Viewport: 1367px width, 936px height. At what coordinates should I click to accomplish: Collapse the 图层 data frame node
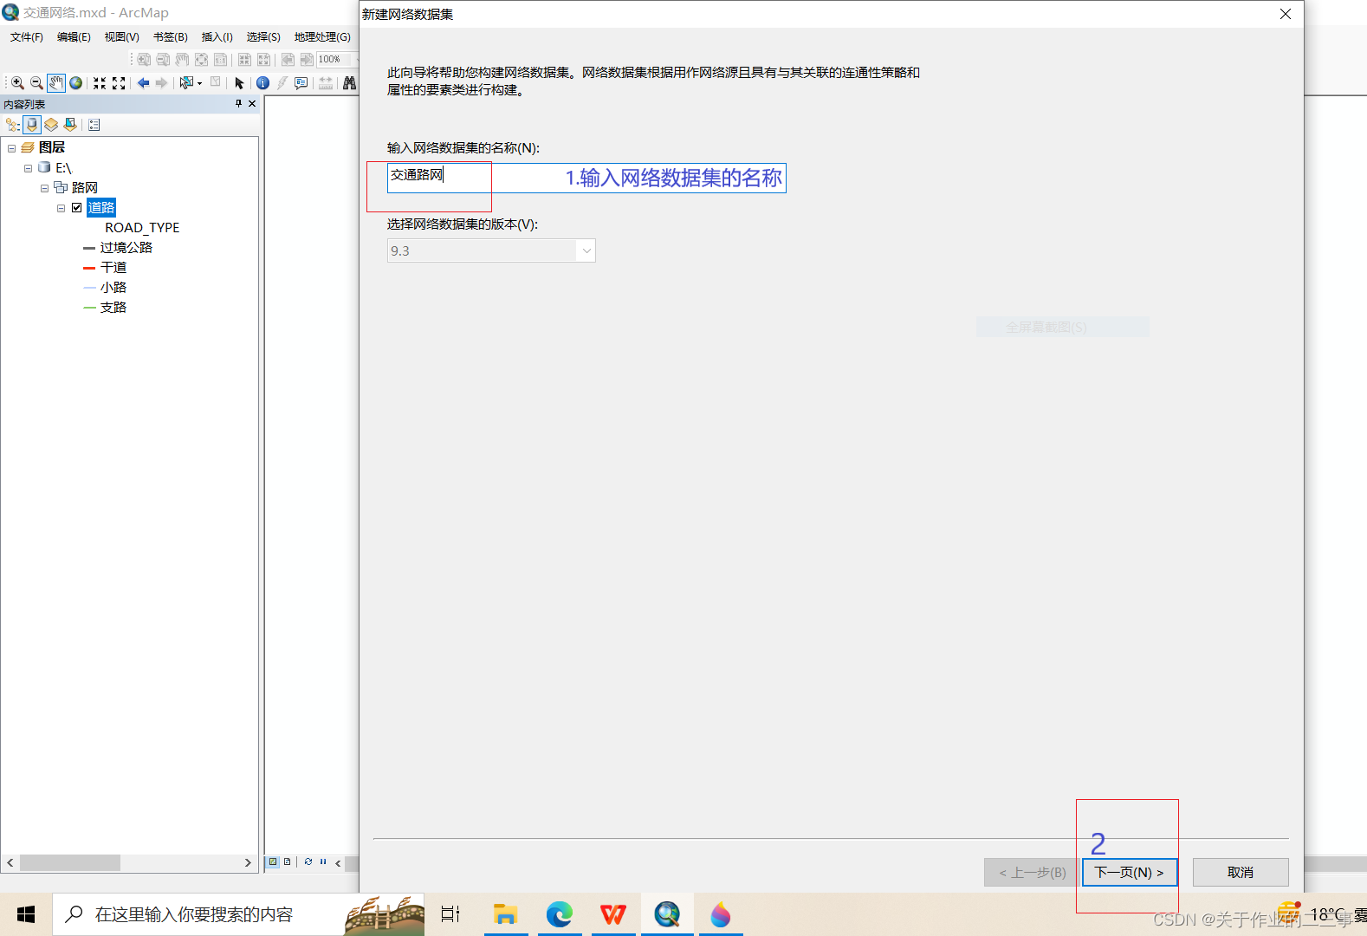click(x=11, y=148)
